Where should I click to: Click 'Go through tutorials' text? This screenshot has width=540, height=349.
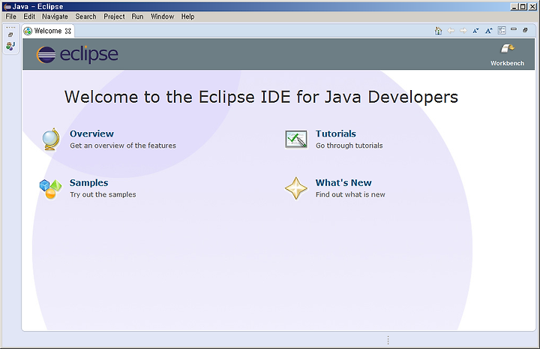point(349,146)
